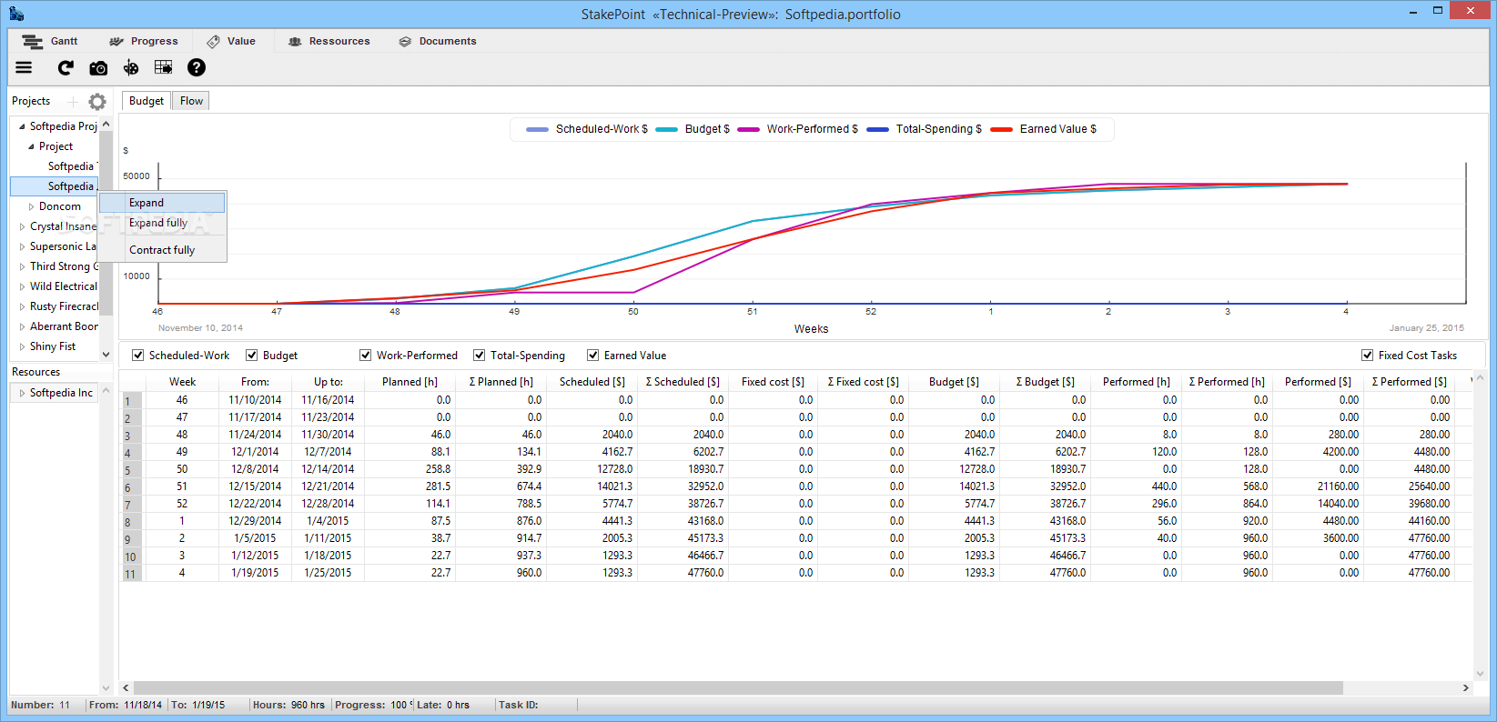Choose Expand fully from context menu
1497x722 pixels.
click(x=162, y=223)
